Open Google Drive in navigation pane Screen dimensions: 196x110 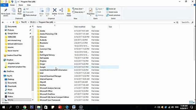pos(13,33)
